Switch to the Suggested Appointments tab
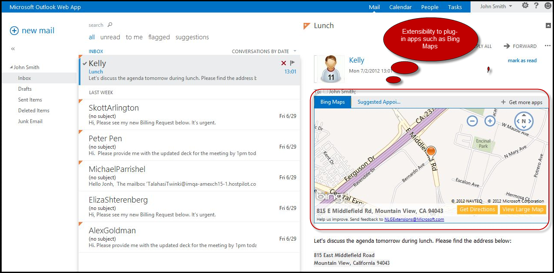 (379, 102)
